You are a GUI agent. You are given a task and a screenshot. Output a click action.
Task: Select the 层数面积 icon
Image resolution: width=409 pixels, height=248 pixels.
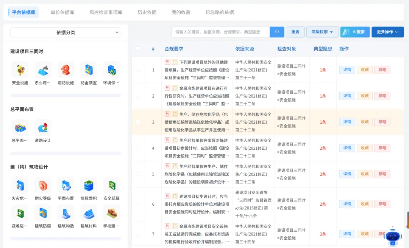[x=89, y=186]
